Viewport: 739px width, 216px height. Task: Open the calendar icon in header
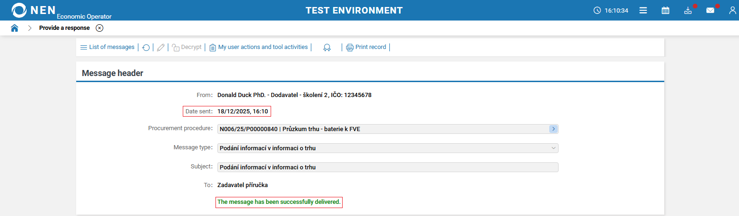tap(666, 10)
